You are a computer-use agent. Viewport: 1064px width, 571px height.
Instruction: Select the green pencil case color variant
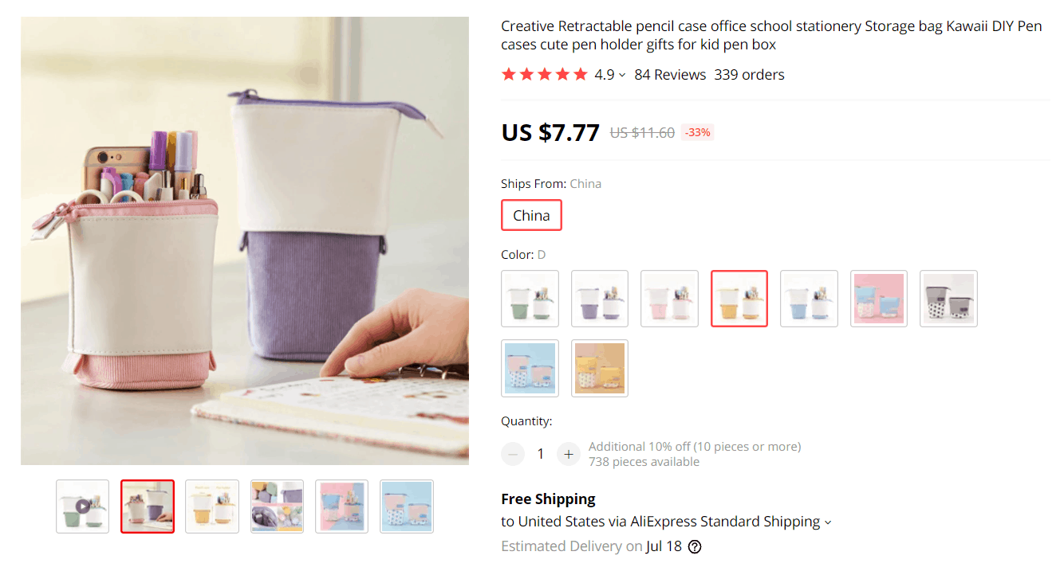point(530,298)
